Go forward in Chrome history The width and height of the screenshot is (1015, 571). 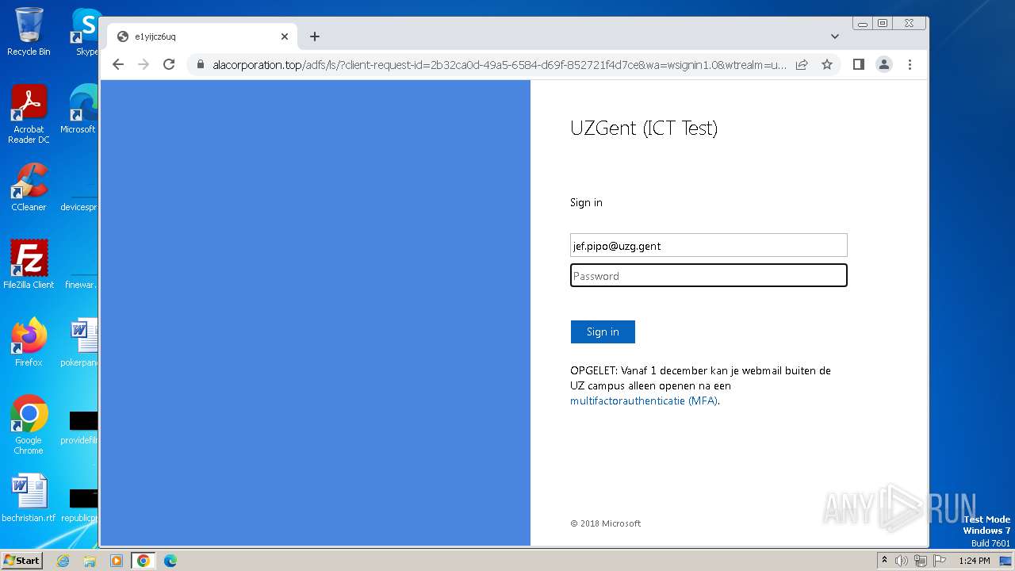click(x=144, y=64)
